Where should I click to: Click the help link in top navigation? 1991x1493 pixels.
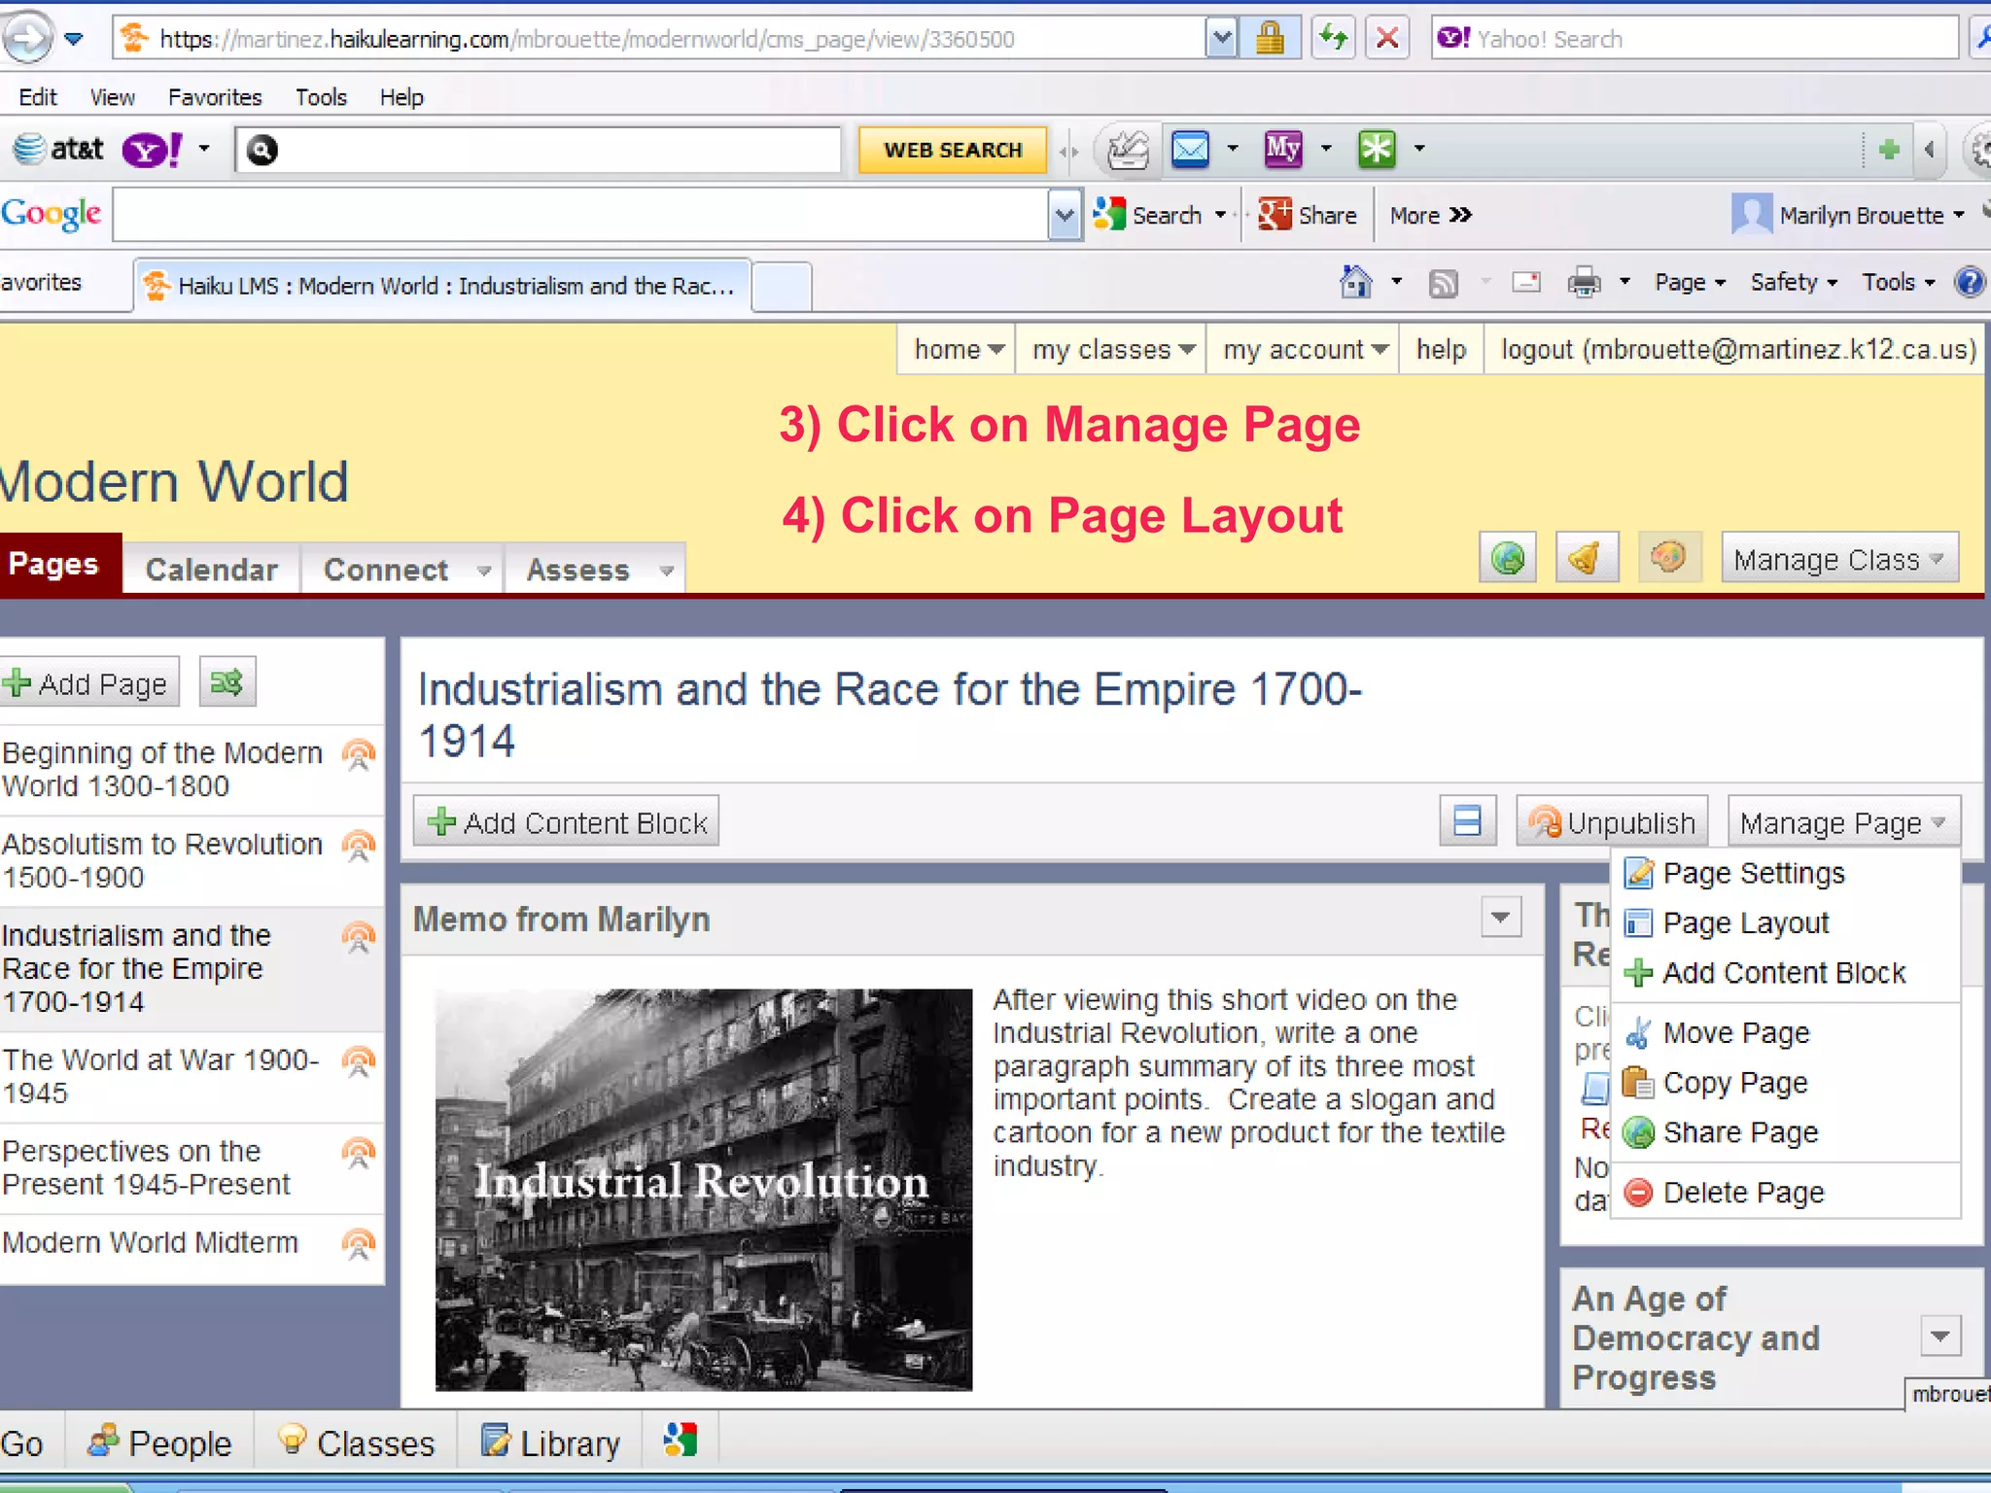click(1441, 349)
